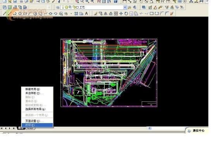Toggle the sun freeze icon for layer 工艺

click(67, 7)
